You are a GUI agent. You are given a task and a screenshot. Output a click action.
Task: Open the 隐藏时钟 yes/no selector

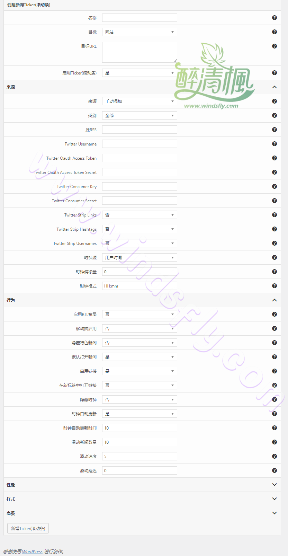[139, 399]
